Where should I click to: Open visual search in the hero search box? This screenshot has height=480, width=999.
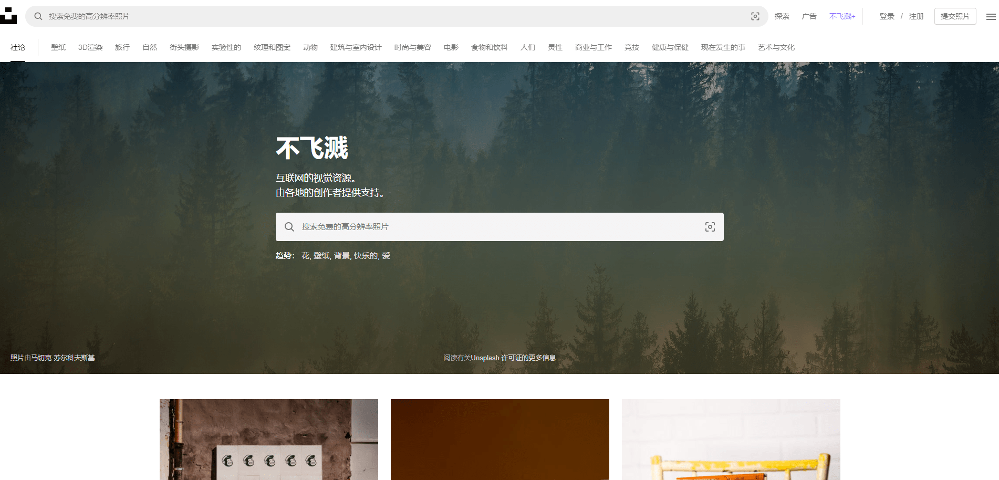tap(710, 227)
